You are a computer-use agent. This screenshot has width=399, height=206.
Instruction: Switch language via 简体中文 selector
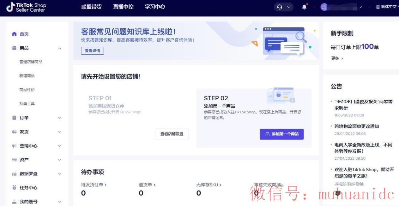point(389,7)
